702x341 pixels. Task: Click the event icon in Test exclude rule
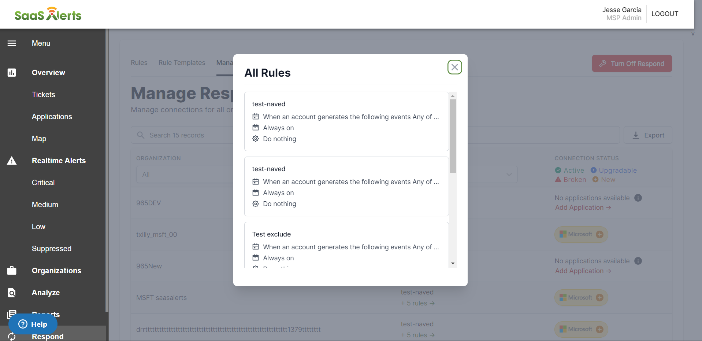coord(256,247)
